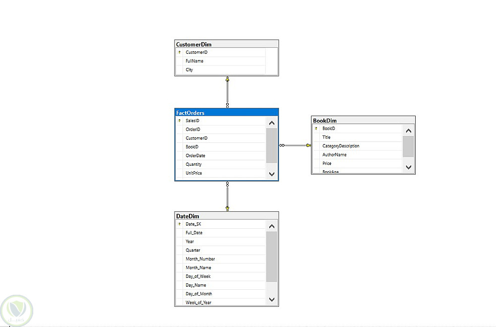Click DateDim scroll down arrow

(x=271, y=299)
